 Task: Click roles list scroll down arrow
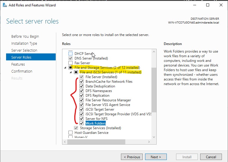point(154,137)
